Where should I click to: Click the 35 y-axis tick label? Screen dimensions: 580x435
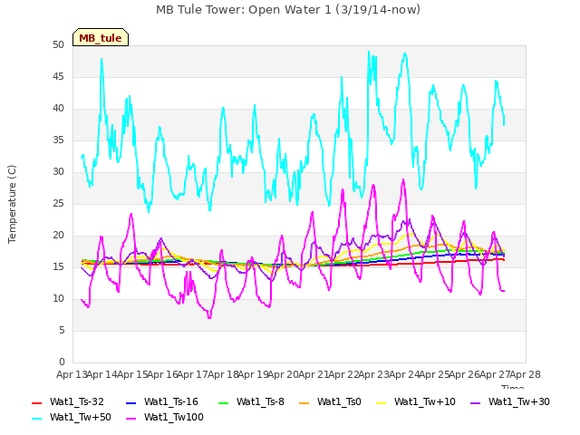pyautogui.click(x=58, y=140)
